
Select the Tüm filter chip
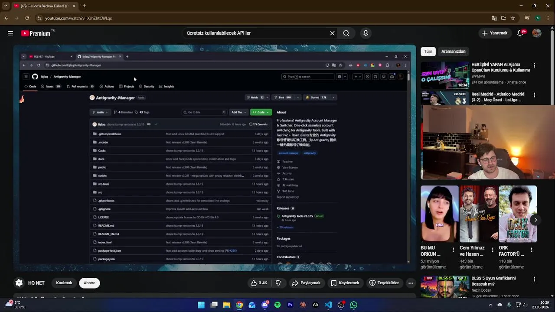point(428,51)
